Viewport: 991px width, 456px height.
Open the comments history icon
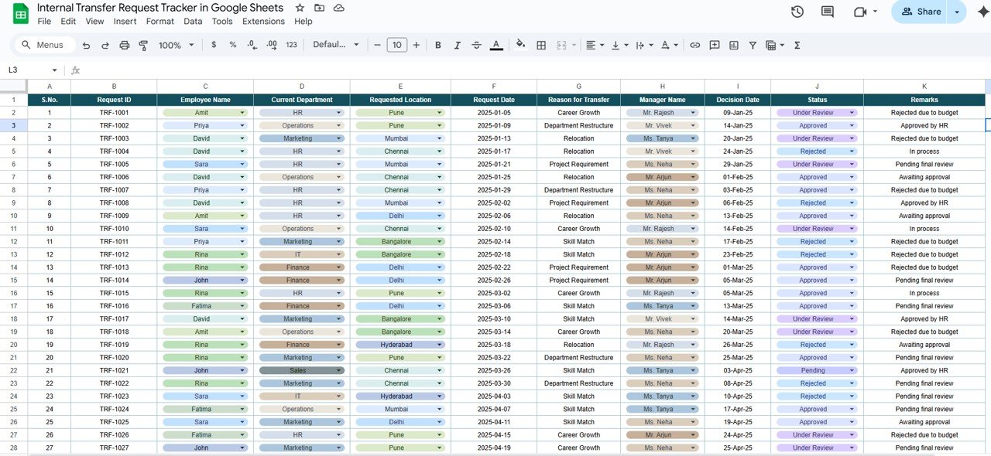coord(828,12)
